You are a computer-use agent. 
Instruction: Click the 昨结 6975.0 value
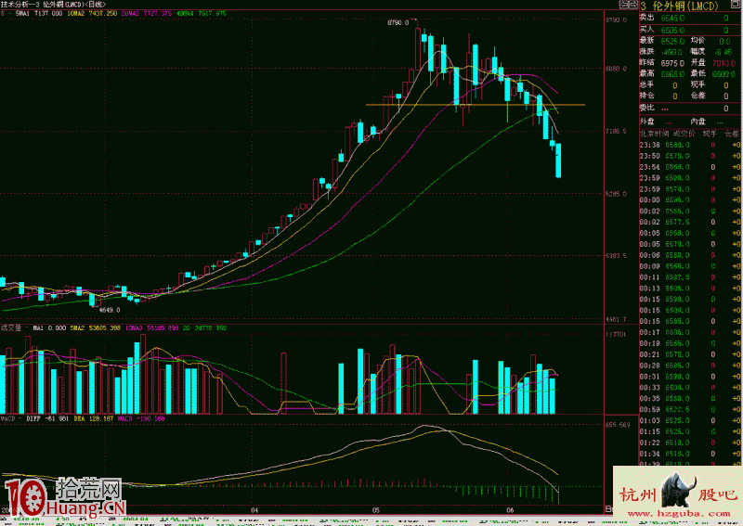pyautogui.click(x=672, y=63)
